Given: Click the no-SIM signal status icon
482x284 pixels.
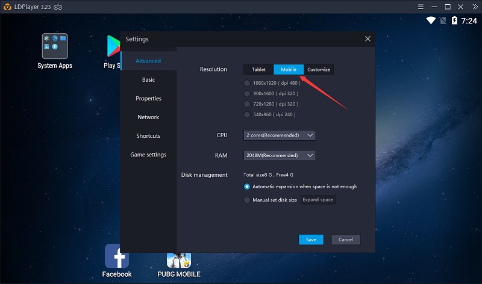Looking at the screenshot, I should (443, 21).
